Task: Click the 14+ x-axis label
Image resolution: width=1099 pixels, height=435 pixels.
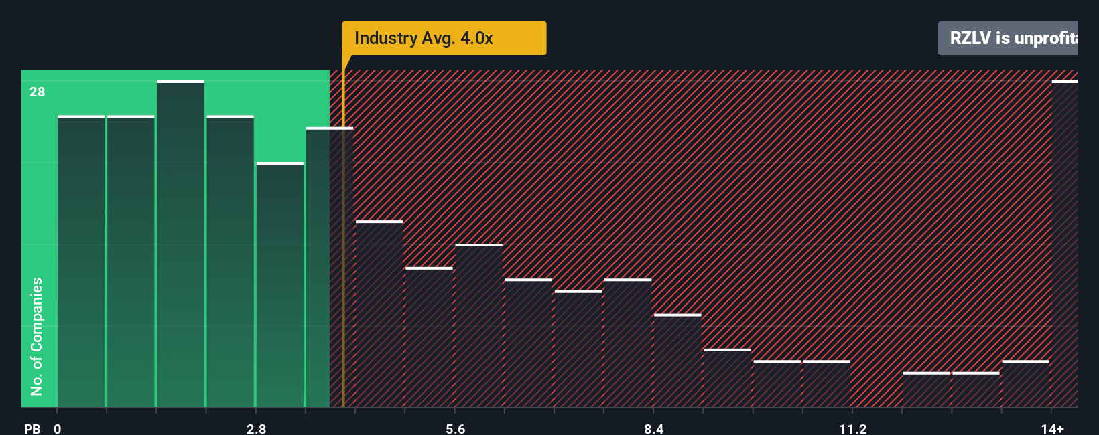Action: pos(1052,428)
